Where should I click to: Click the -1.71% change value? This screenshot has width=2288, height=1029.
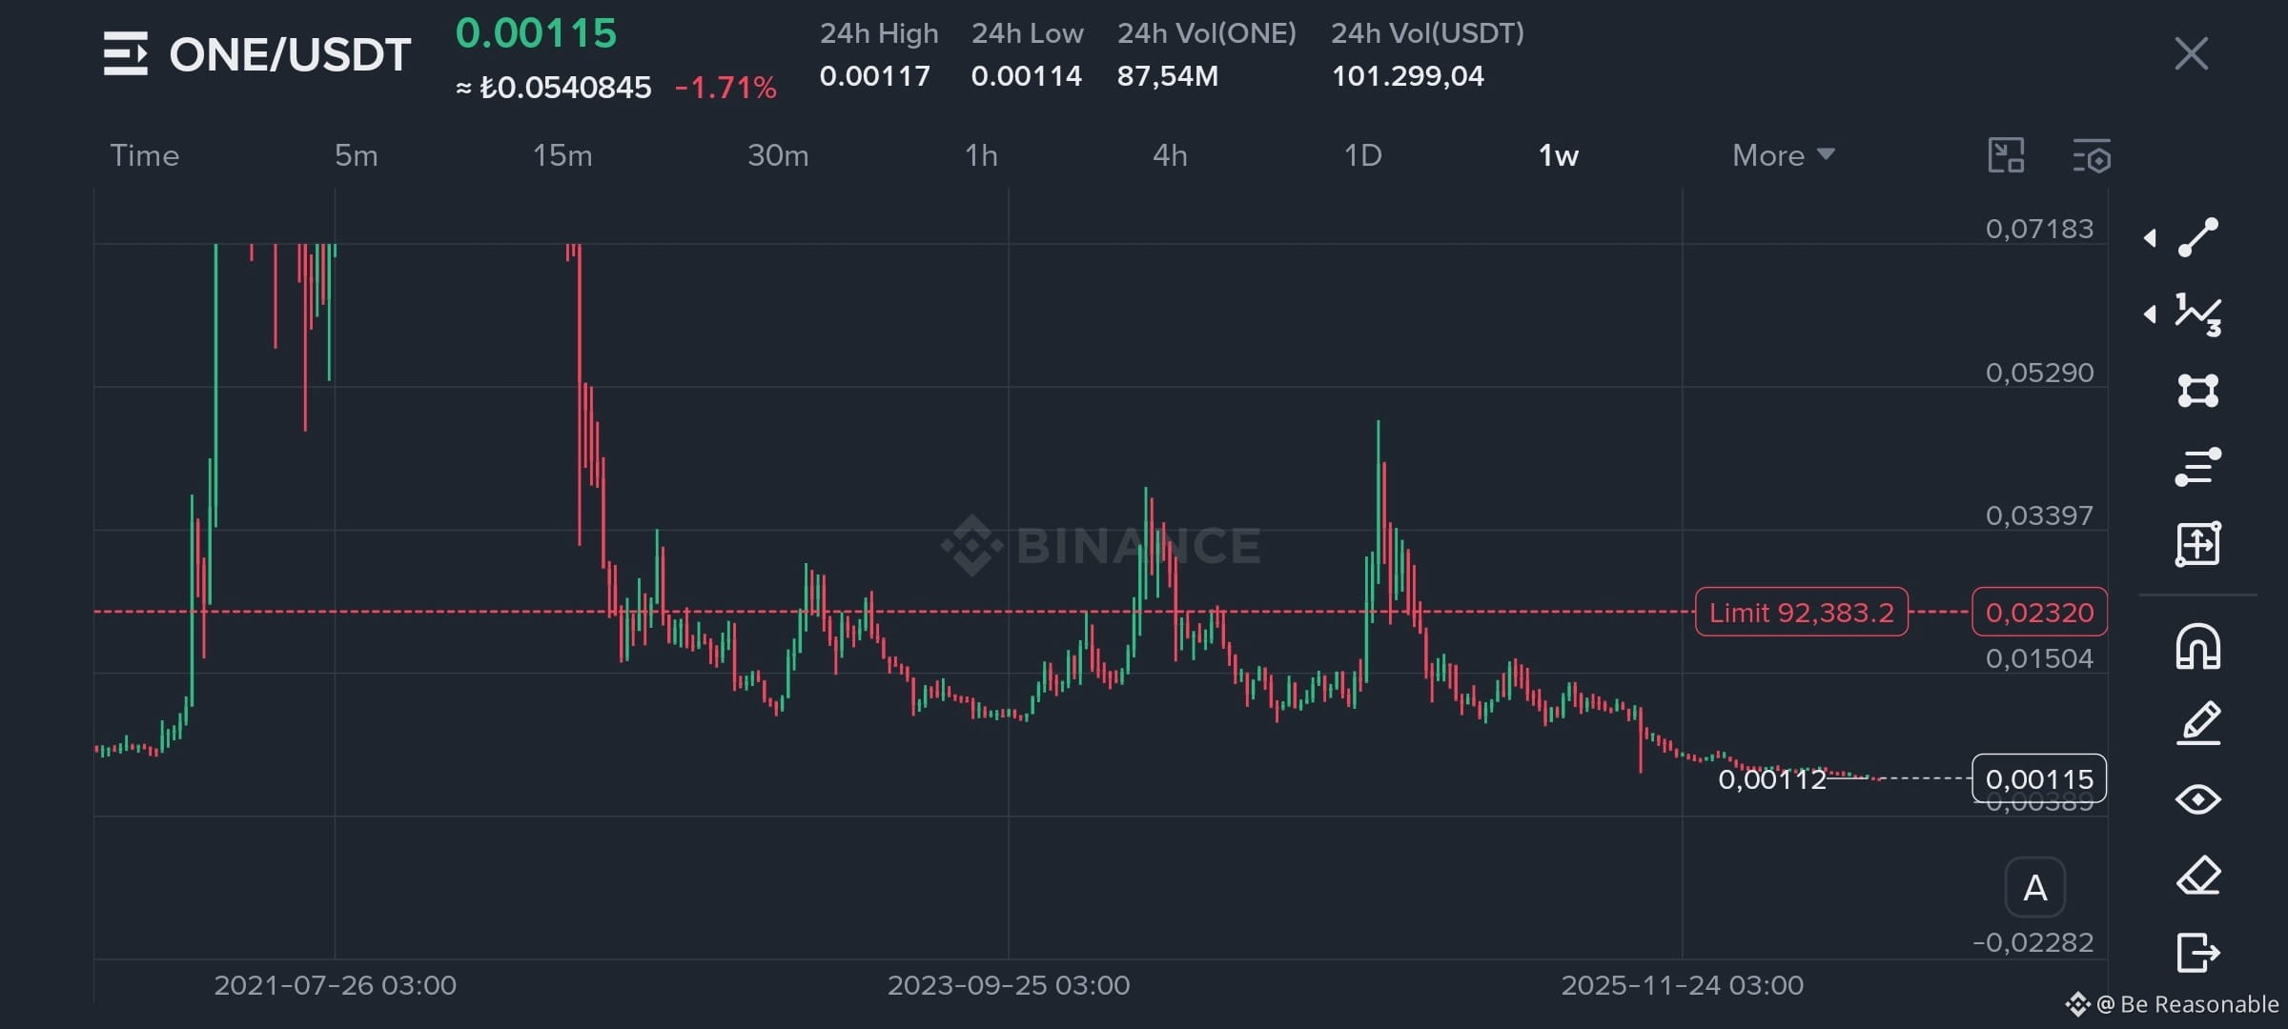tap(725, 88)
